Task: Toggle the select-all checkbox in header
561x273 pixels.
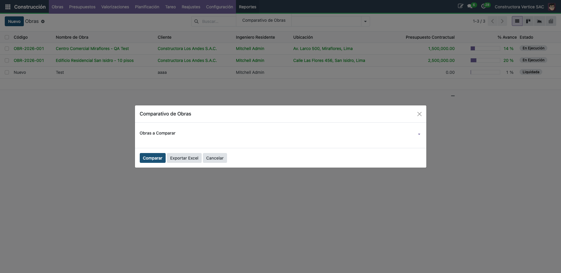Action: (7, 37)
